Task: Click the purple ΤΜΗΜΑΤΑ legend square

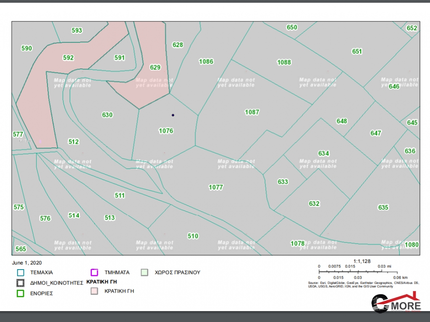Action: click(94, 272)
